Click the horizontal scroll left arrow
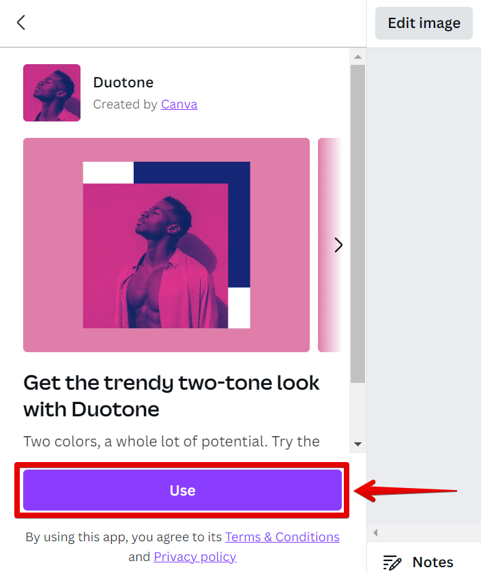This screenshot has width=481, height=574. click(375, 532)
